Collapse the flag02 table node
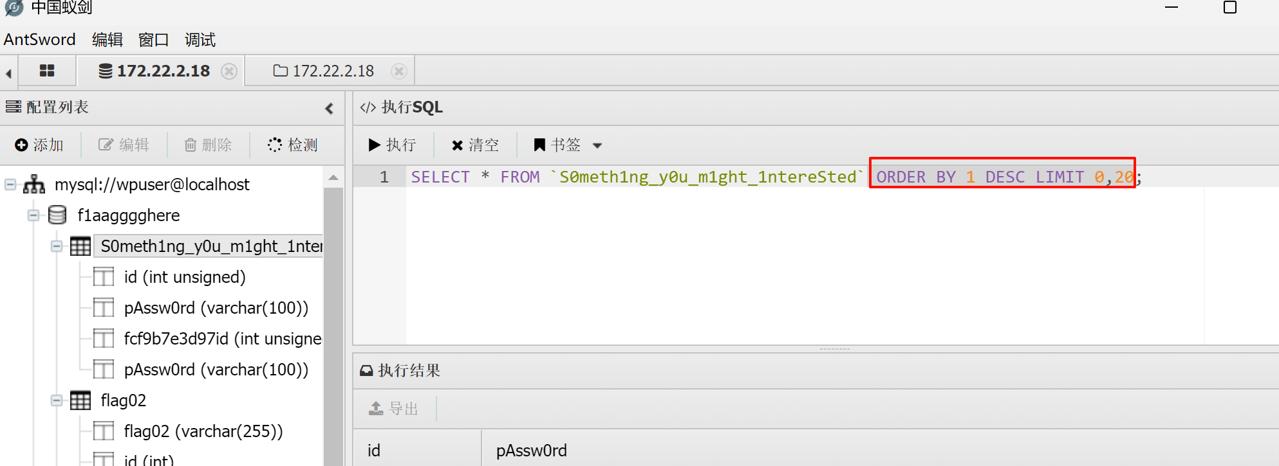 coord(57,401)
